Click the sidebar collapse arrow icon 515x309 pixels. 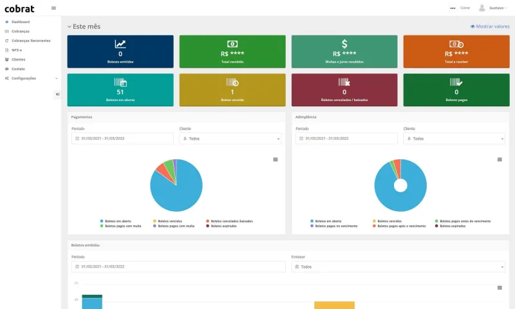tap(57, 95)
